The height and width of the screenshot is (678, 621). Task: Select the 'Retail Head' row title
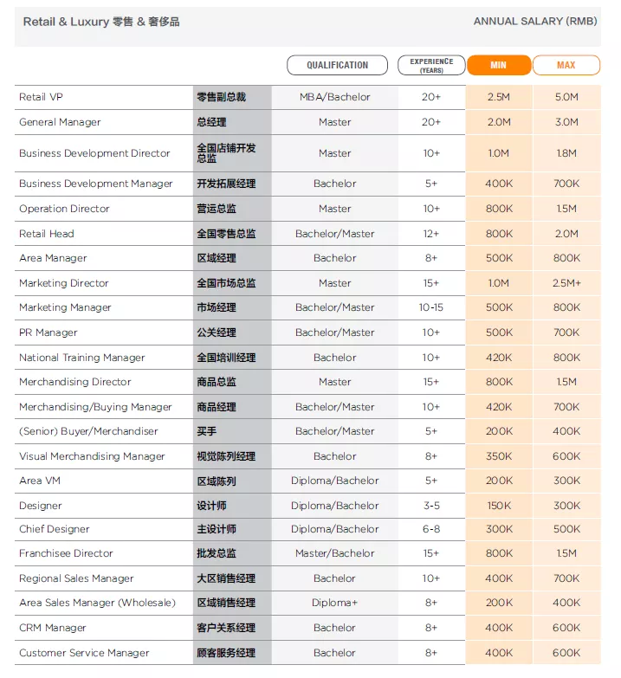tap(46, 234)
